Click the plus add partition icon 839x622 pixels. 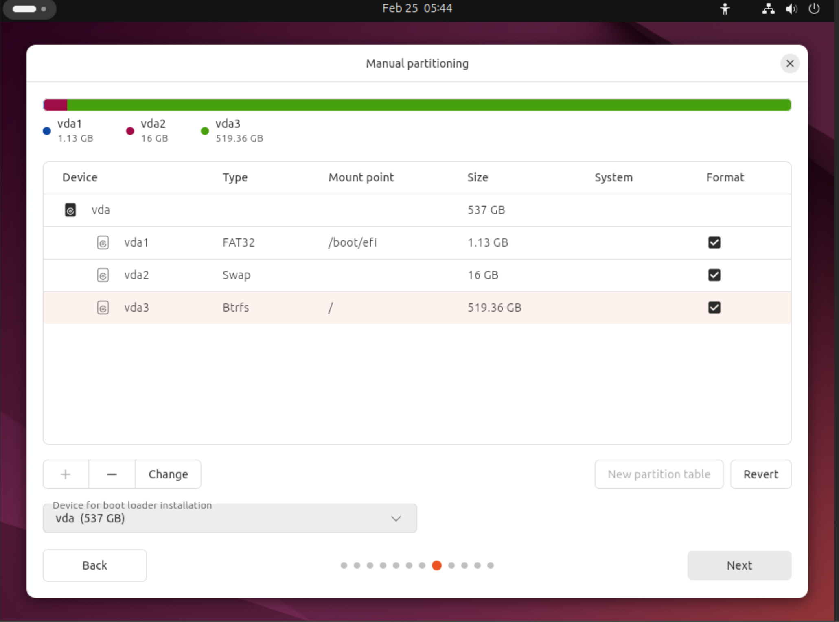pos(66,474)
